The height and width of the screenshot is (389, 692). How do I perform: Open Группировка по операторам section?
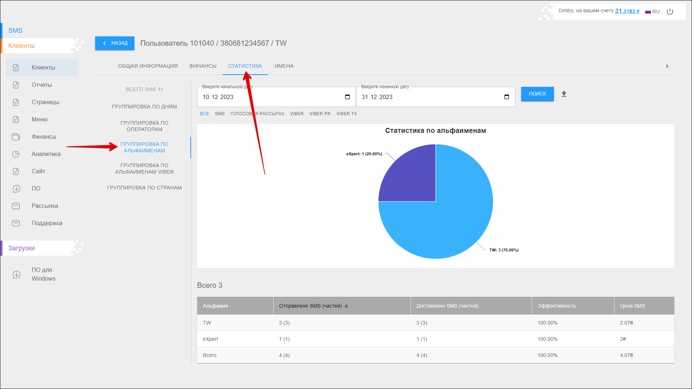point(144,126)
